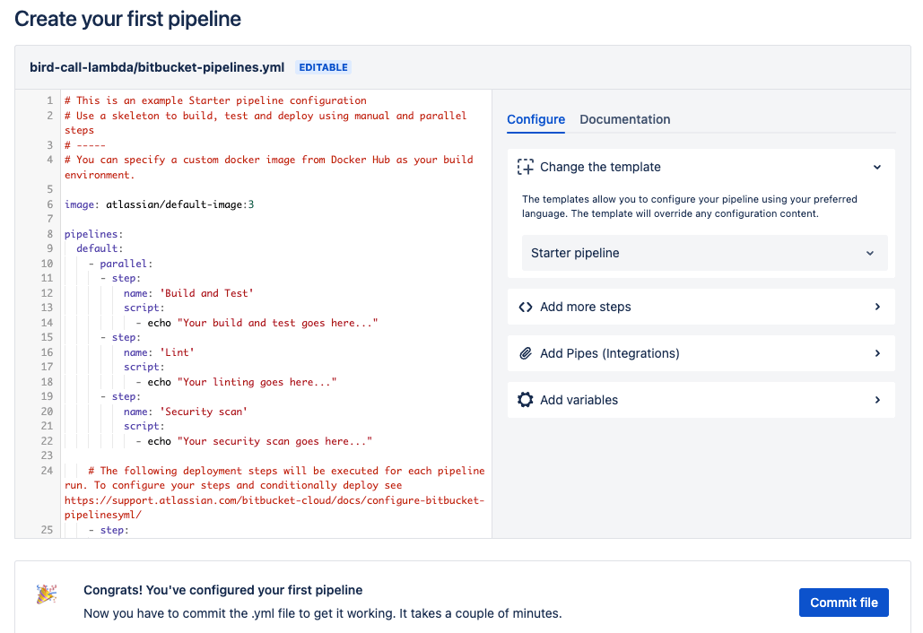Click line number 25 in the gutter
Viewport: 923px width, 633px height.
tap(47, 530)
